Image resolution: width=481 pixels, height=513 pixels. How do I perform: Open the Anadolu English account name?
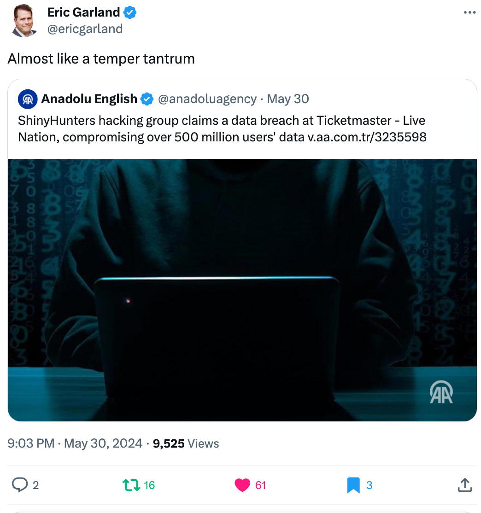point(89,99)
